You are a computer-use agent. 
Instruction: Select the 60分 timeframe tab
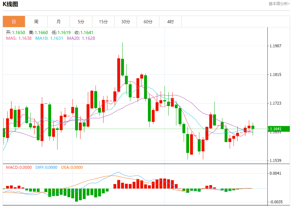[148, 22]
